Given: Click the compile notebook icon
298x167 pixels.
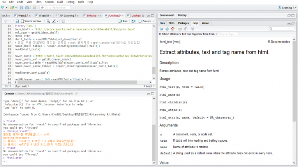Looking at the screenshot, I should [64, 21].
